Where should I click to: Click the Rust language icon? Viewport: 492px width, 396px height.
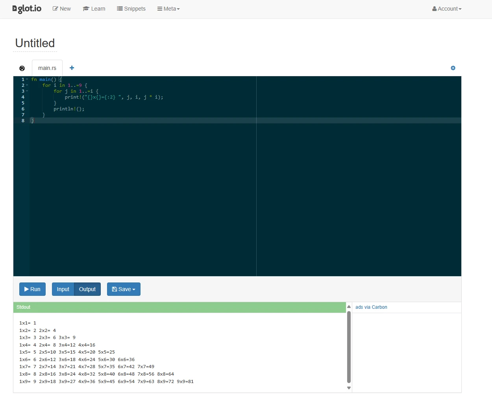tap(22, 68)
